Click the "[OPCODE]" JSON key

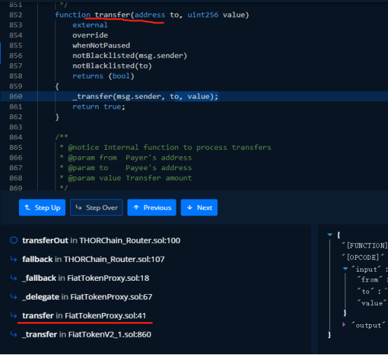tap(363, 257)
